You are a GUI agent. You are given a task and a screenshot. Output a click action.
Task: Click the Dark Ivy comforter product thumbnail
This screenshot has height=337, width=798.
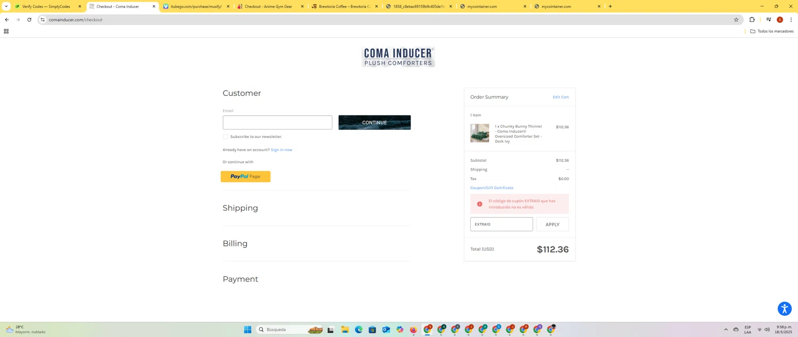(x=479, y=133)
